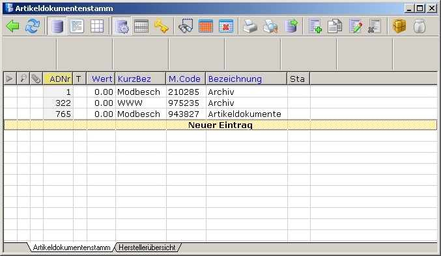Click the gray jar icon
The height and width of the screenshot is (256, 441).
[x=420, y=26]
